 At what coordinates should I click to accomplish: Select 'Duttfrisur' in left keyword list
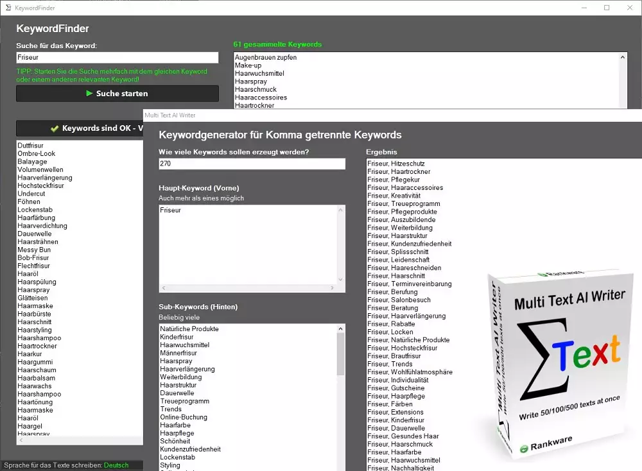point(30,145)
